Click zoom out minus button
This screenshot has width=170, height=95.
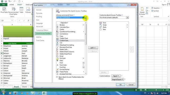(149, 90)
